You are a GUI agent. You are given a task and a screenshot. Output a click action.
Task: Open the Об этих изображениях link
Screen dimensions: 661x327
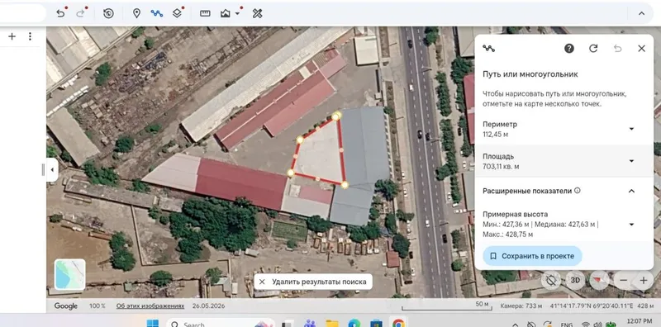(x=150, y=306)
